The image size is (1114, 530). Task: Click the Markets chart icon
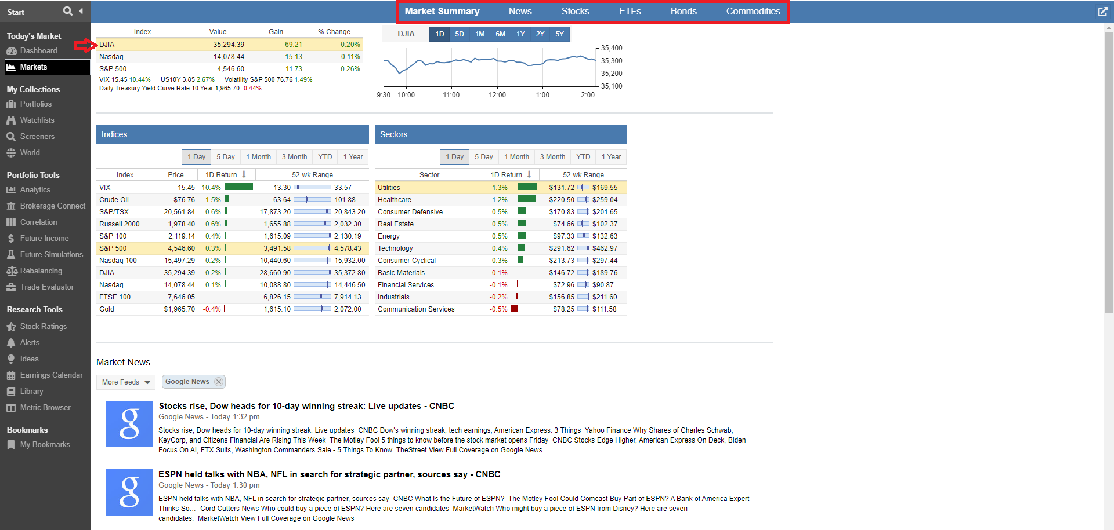pos(11,67)
